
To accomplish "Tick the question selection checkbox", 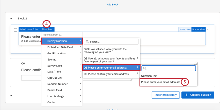I will [x=16, y=30].
